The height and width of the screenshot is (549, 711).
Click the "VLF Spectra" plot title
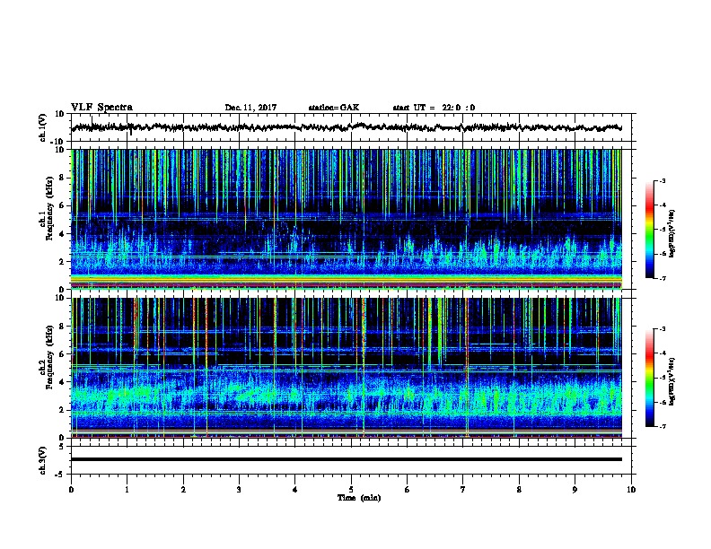[x=101, y=108]
